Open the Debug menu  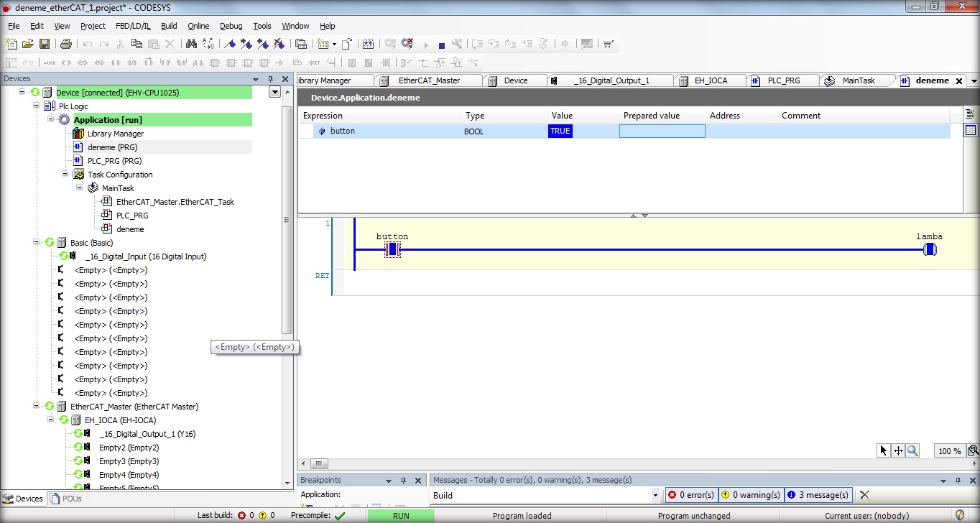pos(231,26)
